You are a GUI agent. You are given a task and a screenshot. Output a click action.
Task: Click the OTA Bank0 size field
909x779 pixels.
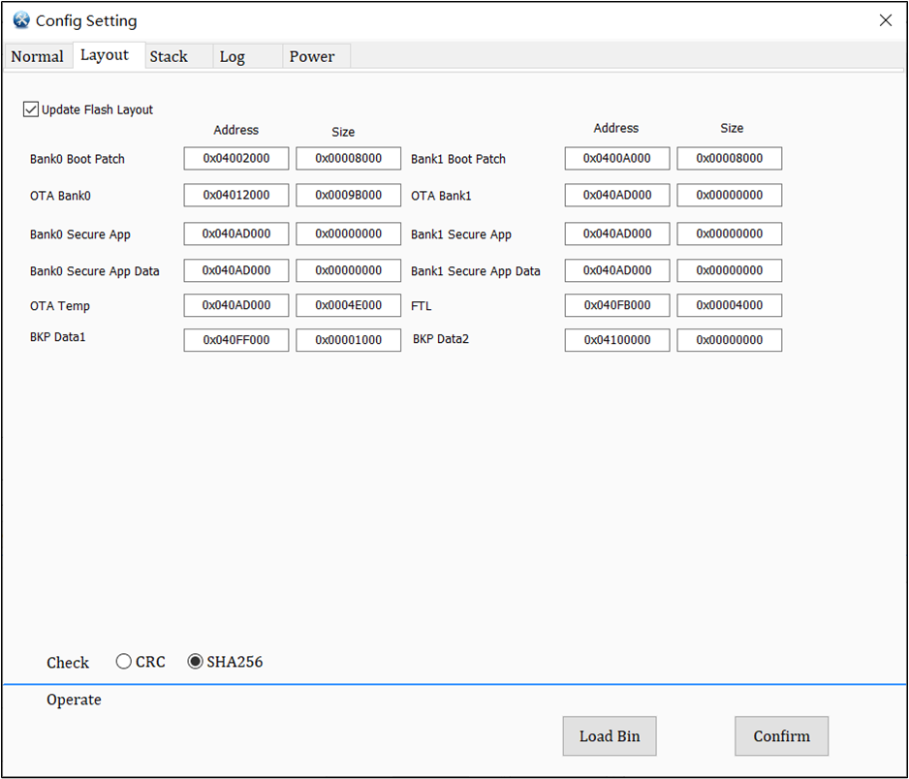click(x=348, y=195)
